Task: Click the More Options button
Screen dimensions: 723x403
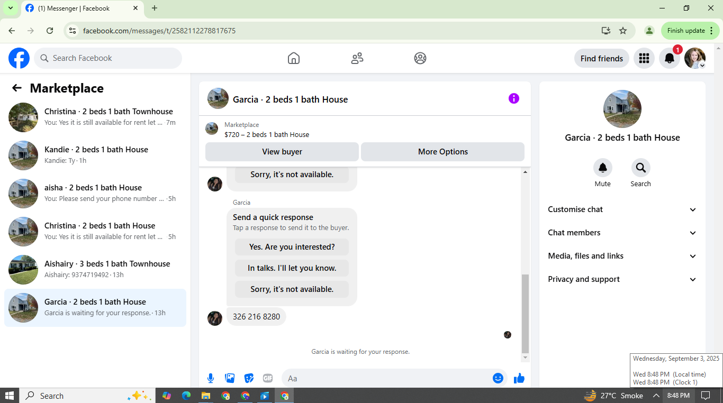Action: click(443, 152)
